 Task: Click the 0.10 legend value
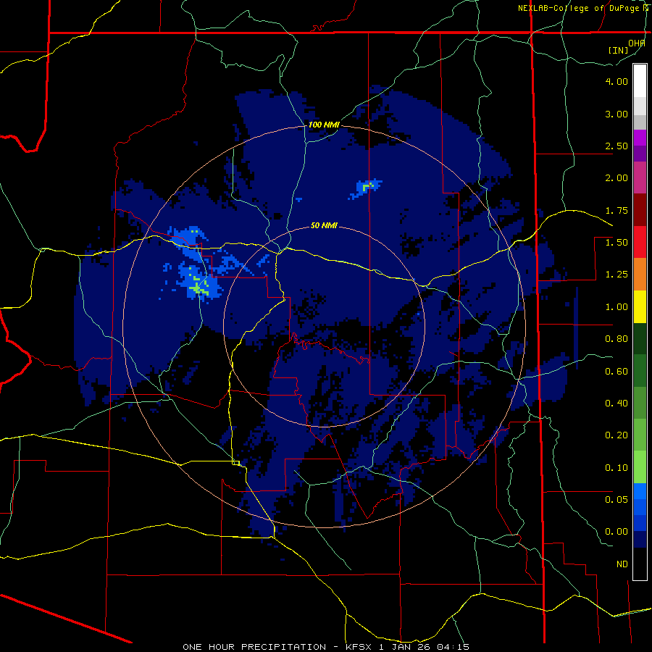(617, 468)
